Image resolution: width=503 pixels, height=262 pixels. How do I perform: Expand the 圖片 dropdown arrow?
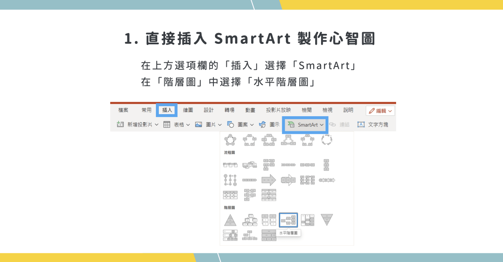220,125
